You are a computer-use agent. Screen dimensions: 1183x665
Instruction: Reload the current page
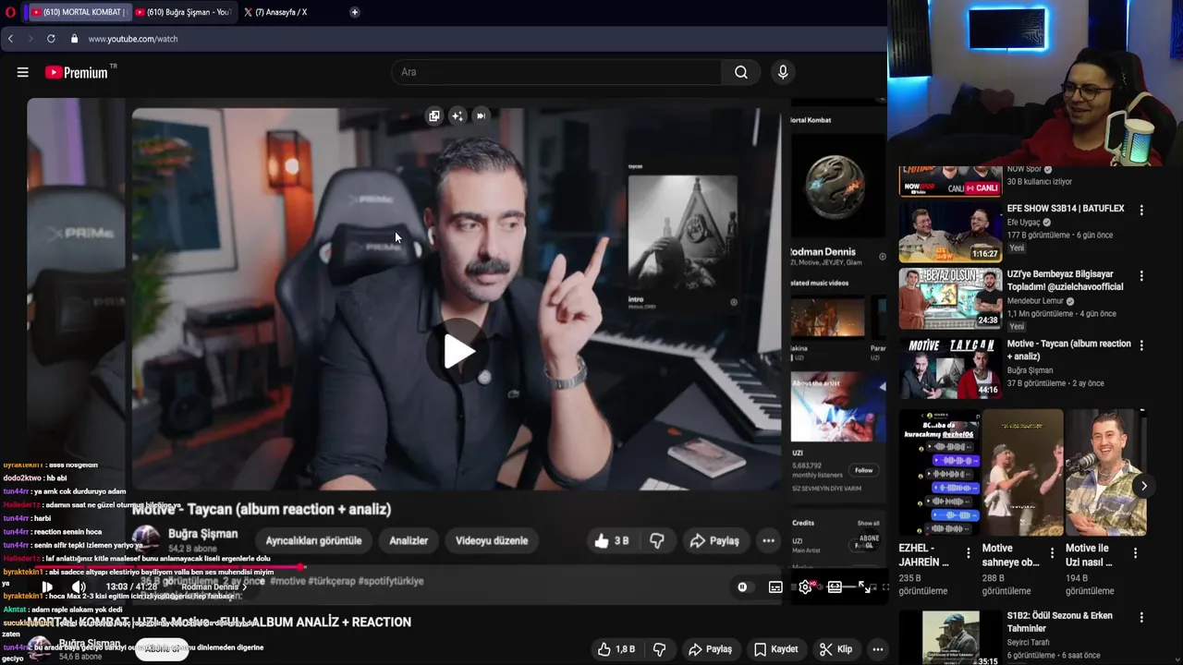pos(51,39)
